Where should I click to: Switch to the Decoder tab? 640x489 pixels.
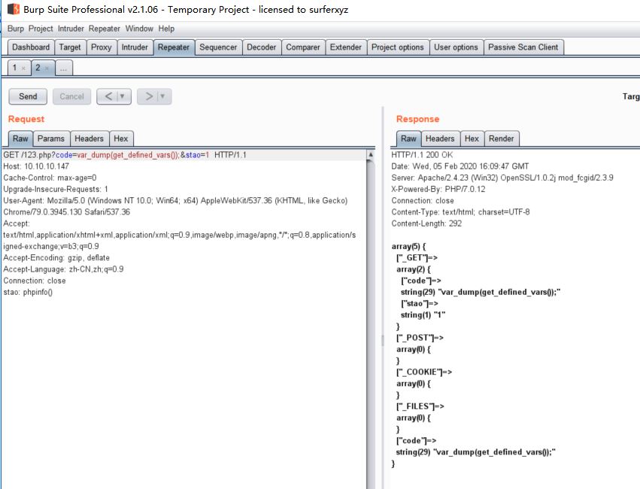coord(261,47)
